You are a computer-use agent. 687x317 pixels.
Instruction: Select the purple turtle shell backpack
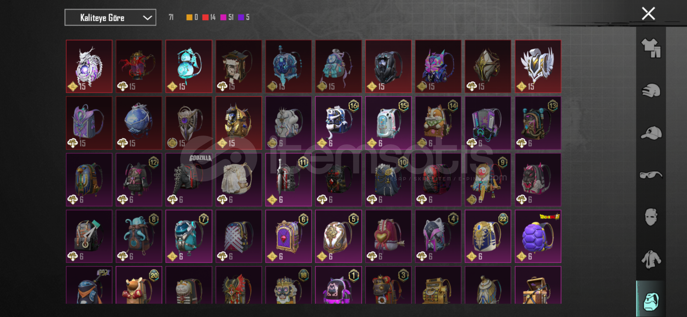coord(538,236)
